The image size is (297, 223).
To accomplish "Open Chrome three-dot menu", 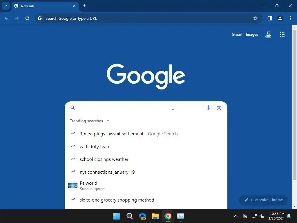I will pos(291,18).
